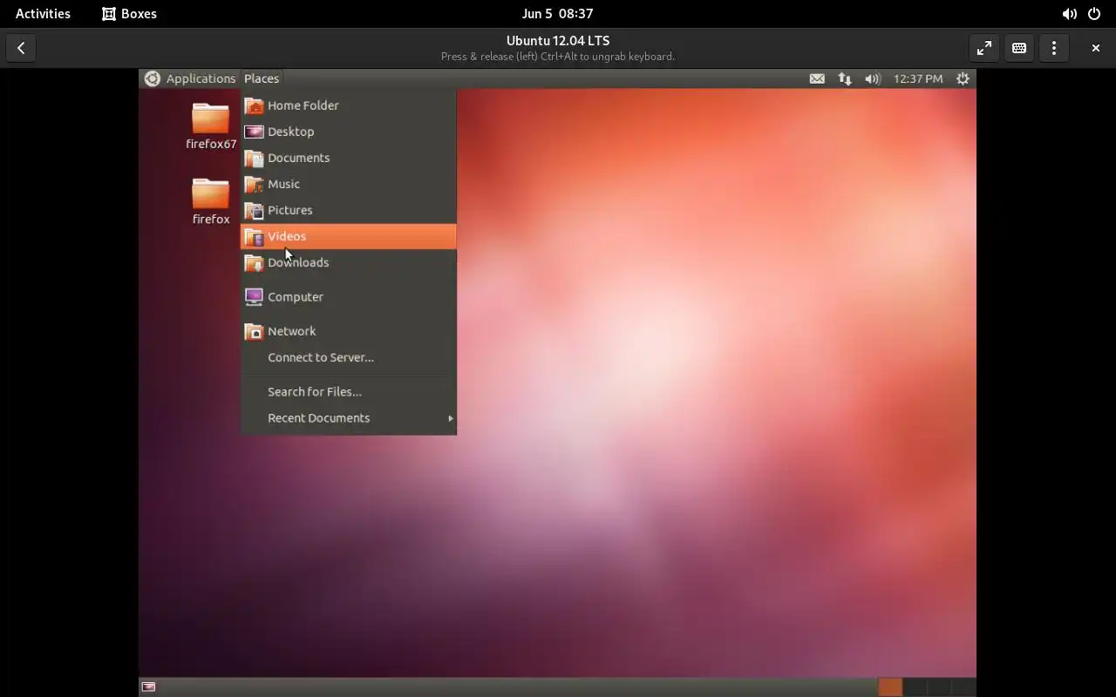Click the Music folder icon in menu

(x=254, y=184)
